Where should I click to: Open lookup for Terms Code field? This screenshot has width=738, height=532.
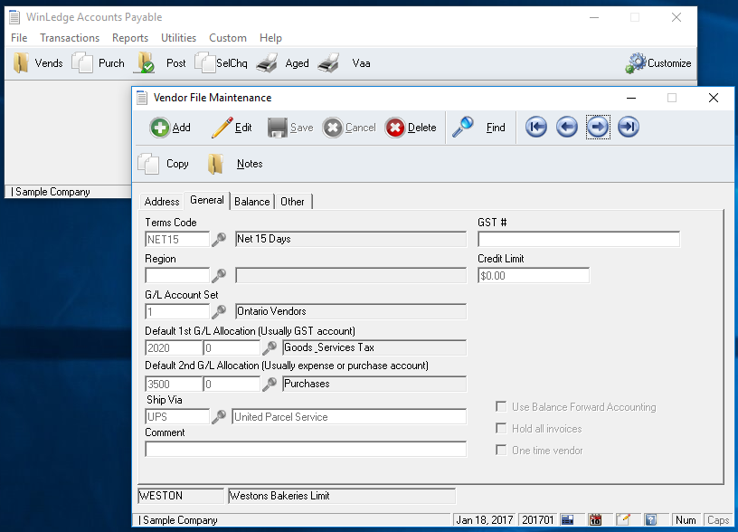[x=219, y=240]
